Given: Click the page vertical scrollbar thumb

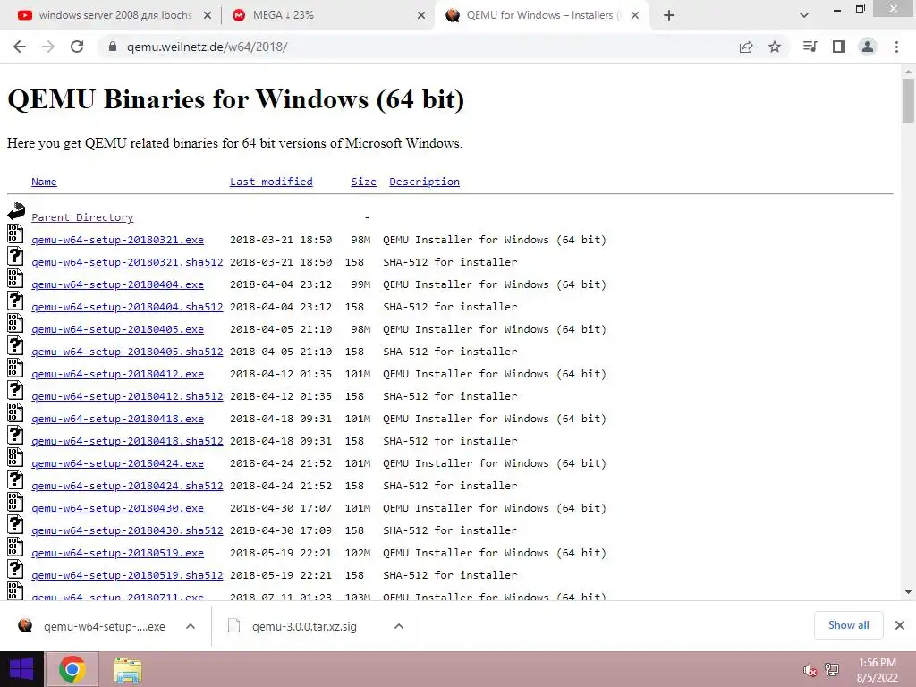Looking at the screenshot, I should coord(908,100).
